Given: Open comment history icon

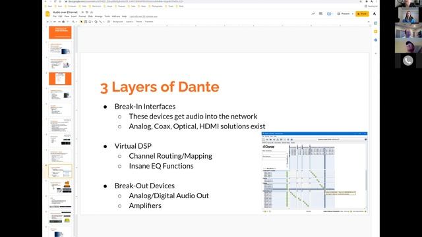Looking at the screenshot, I should click(320, 14).
